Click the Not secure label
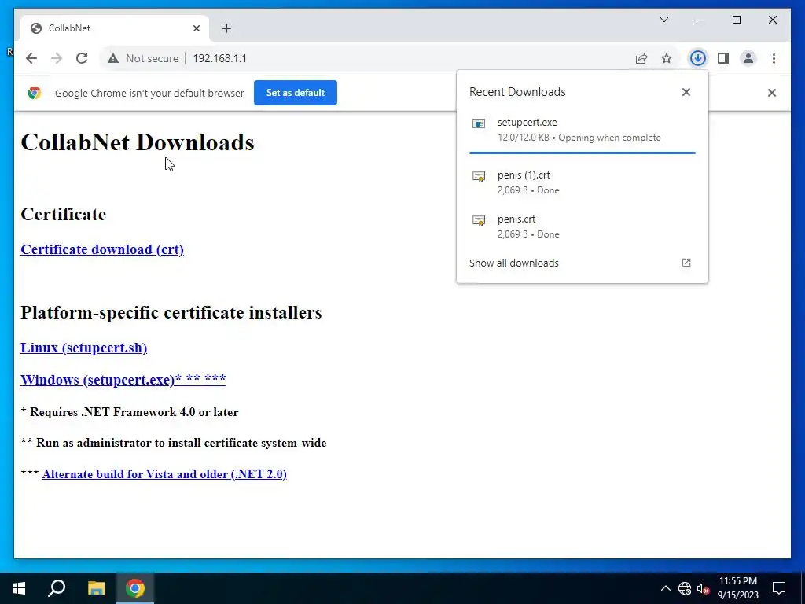Screen dimensions: 805x604 (x=152, y=58)
